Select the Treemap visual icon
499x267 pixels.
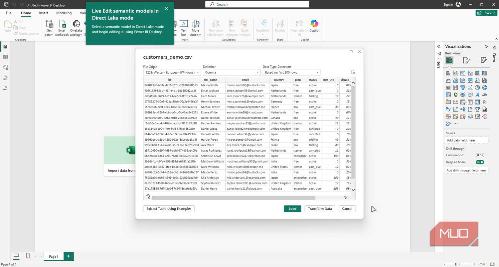click(x=448, y=95)
